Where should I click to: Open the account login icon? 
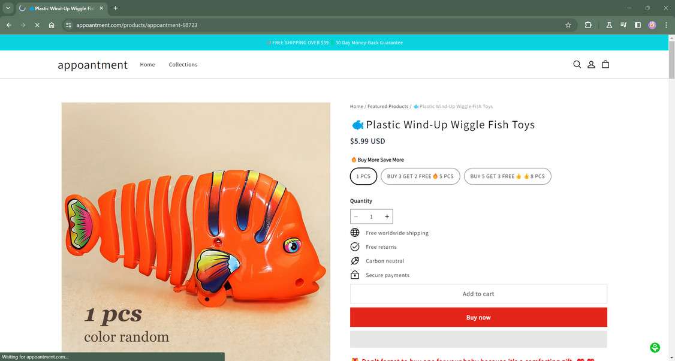(x=591, y=65)
